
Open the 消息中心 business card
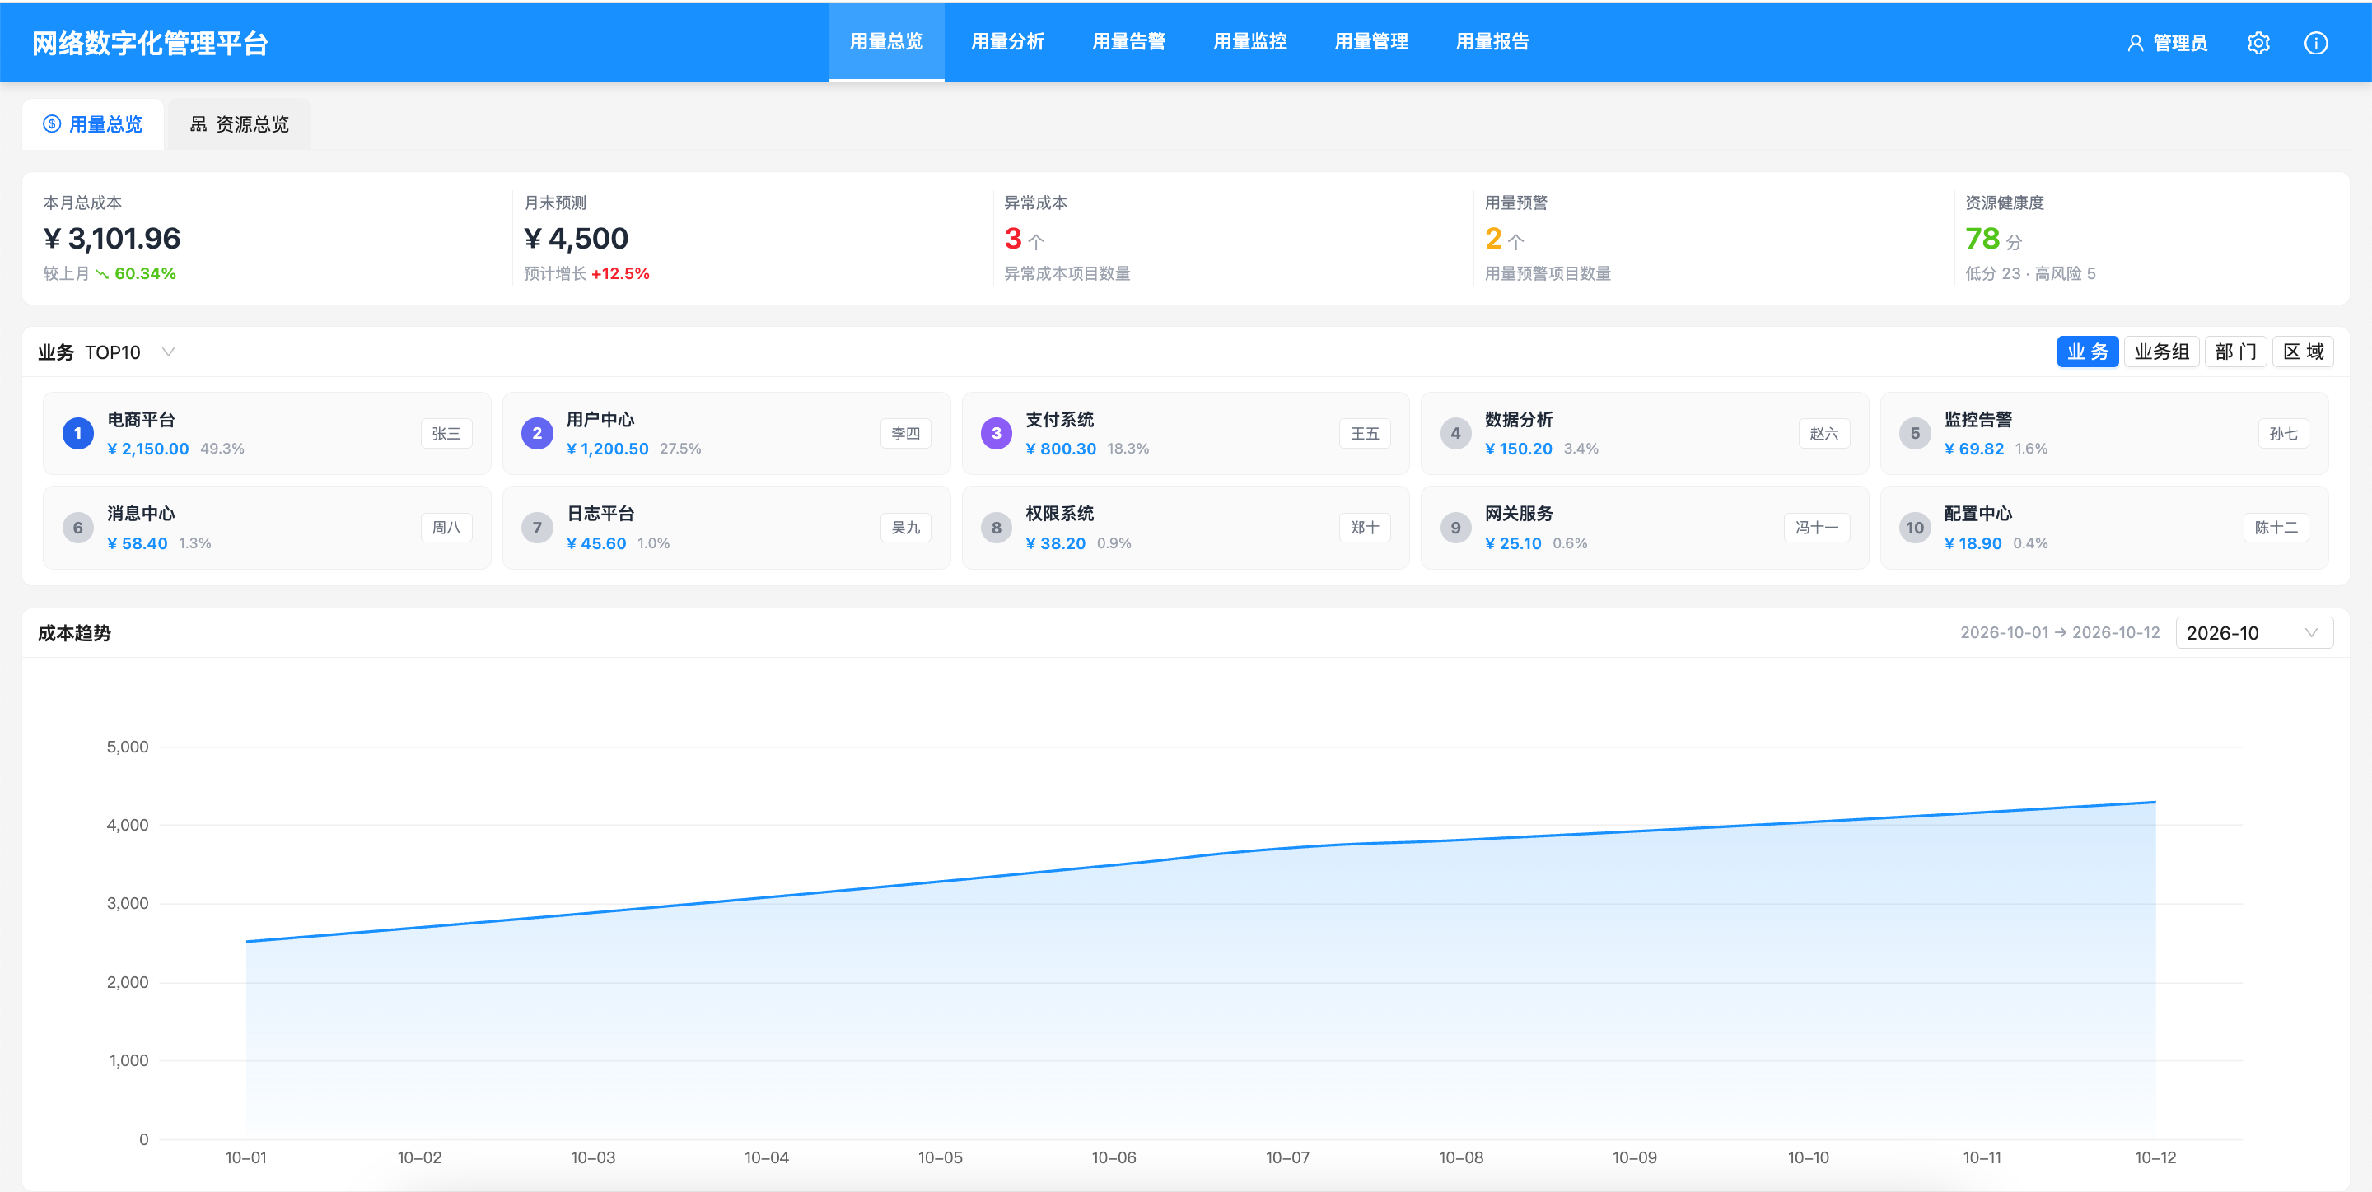point(267,528)
